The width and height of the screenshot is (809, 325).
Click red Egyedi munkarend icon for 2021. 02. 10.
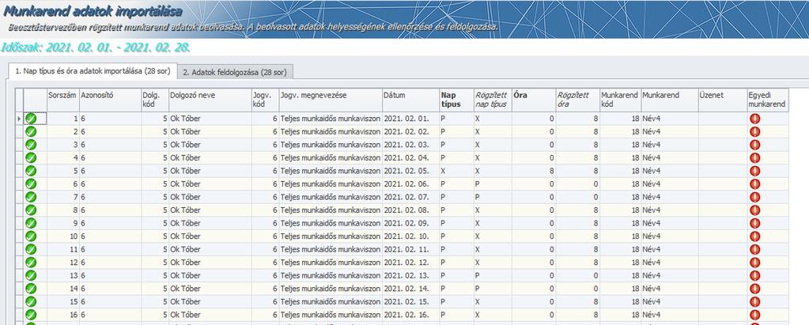point(754,236)
